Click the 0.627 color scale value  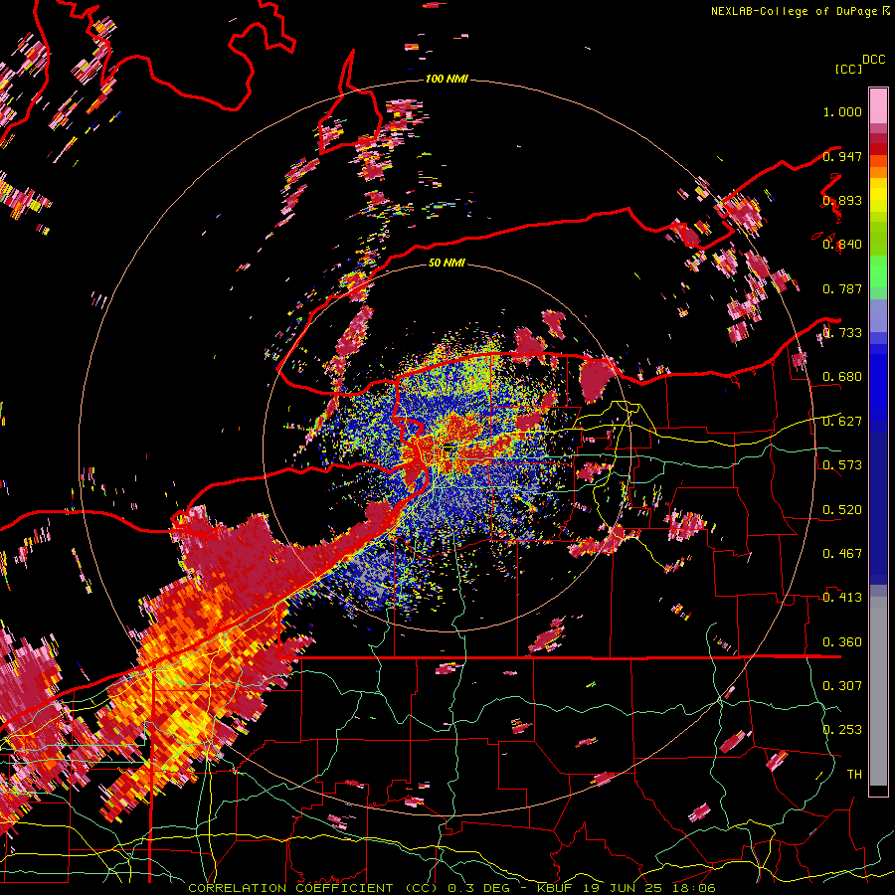tap(842, 422)
